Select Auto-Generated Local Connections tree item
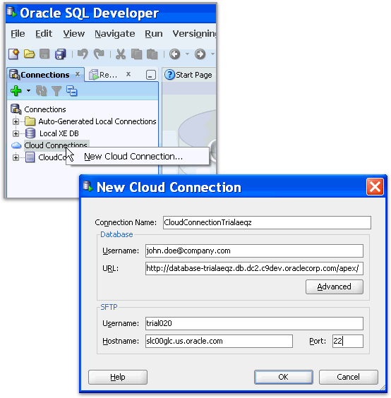391x398 pixels. click(x=97, y=121)
